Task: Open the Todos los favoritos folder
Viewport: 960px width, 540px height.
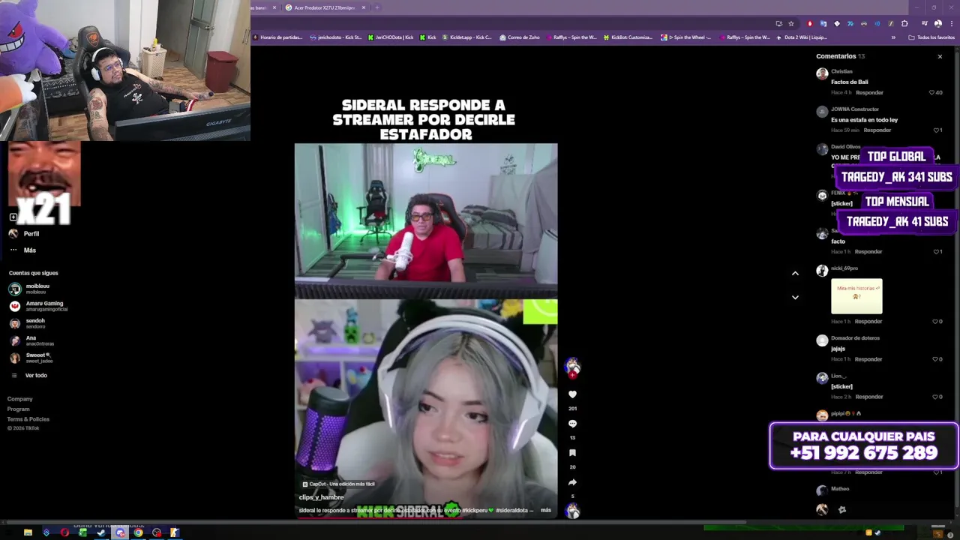Action: click(931, 37)
